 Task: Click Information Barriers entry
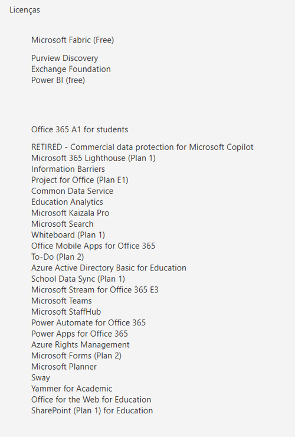[x=68, y=169]
